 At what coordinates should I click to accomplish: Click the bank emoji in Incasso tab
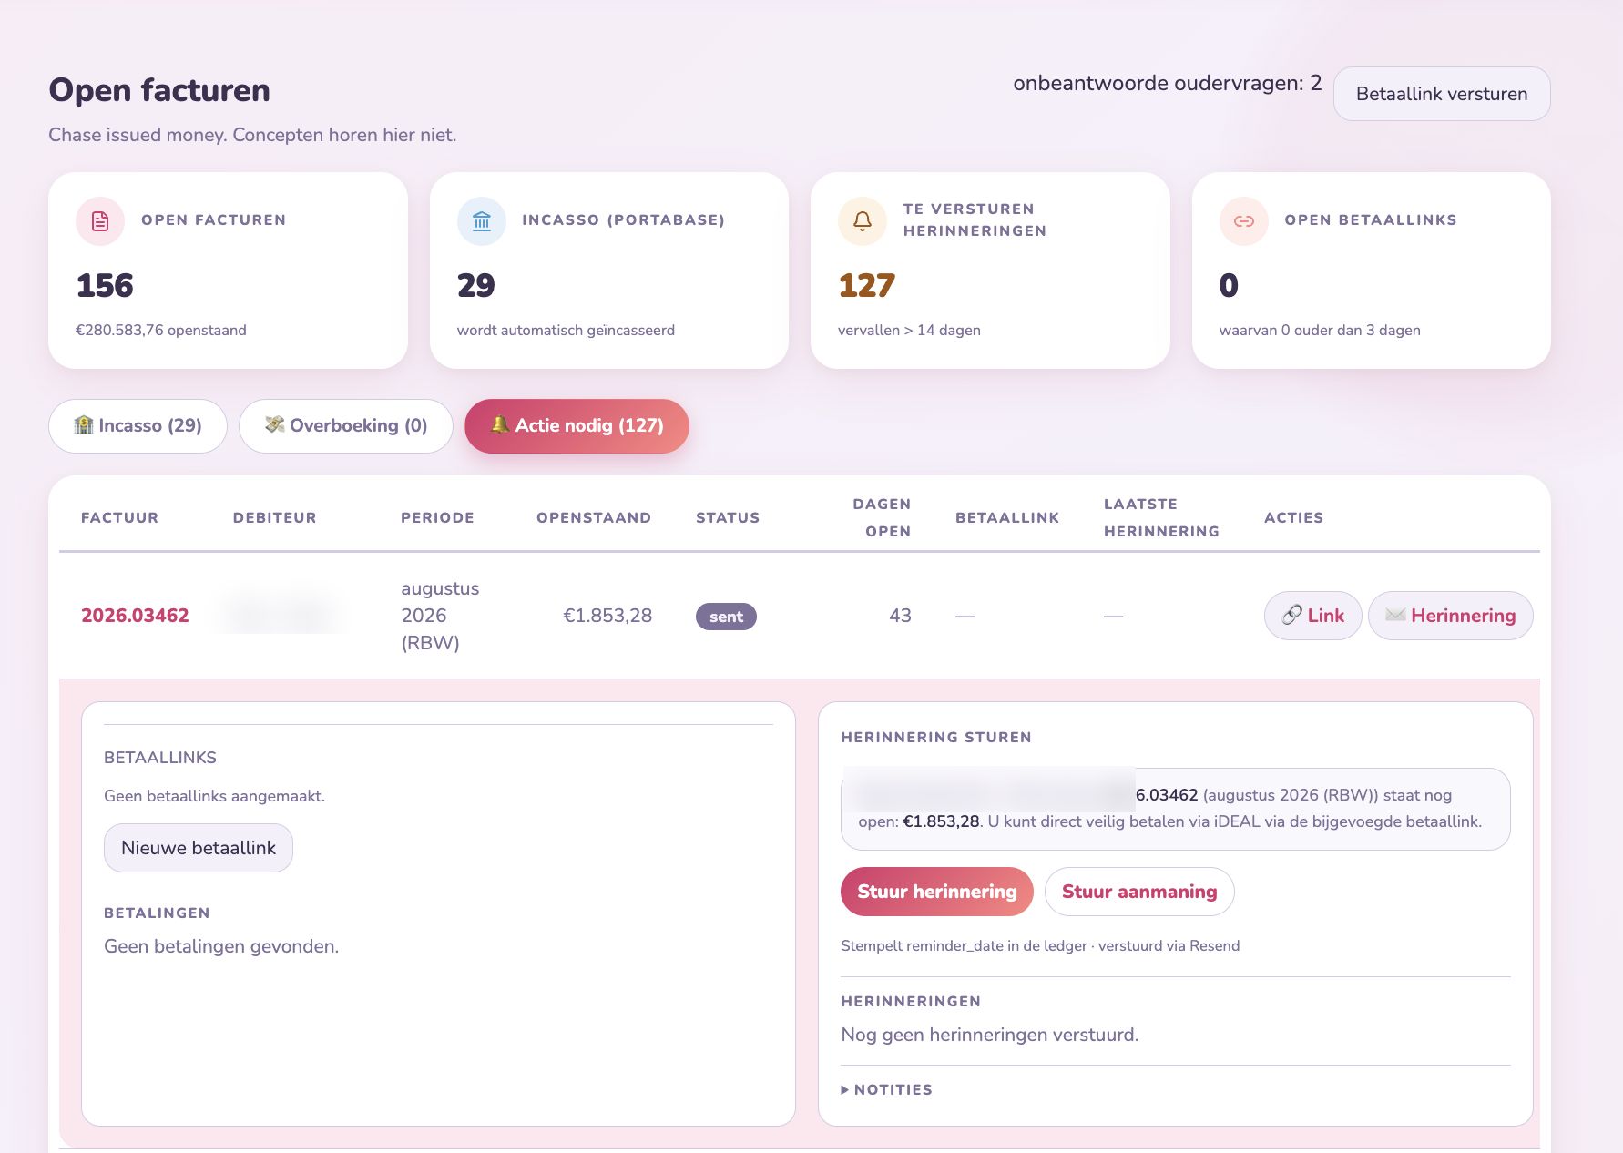[84, 425]
